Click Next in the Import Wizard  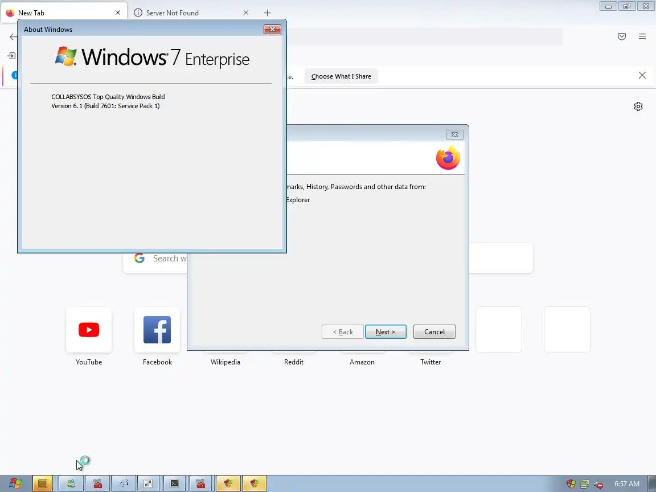[386, 332]
